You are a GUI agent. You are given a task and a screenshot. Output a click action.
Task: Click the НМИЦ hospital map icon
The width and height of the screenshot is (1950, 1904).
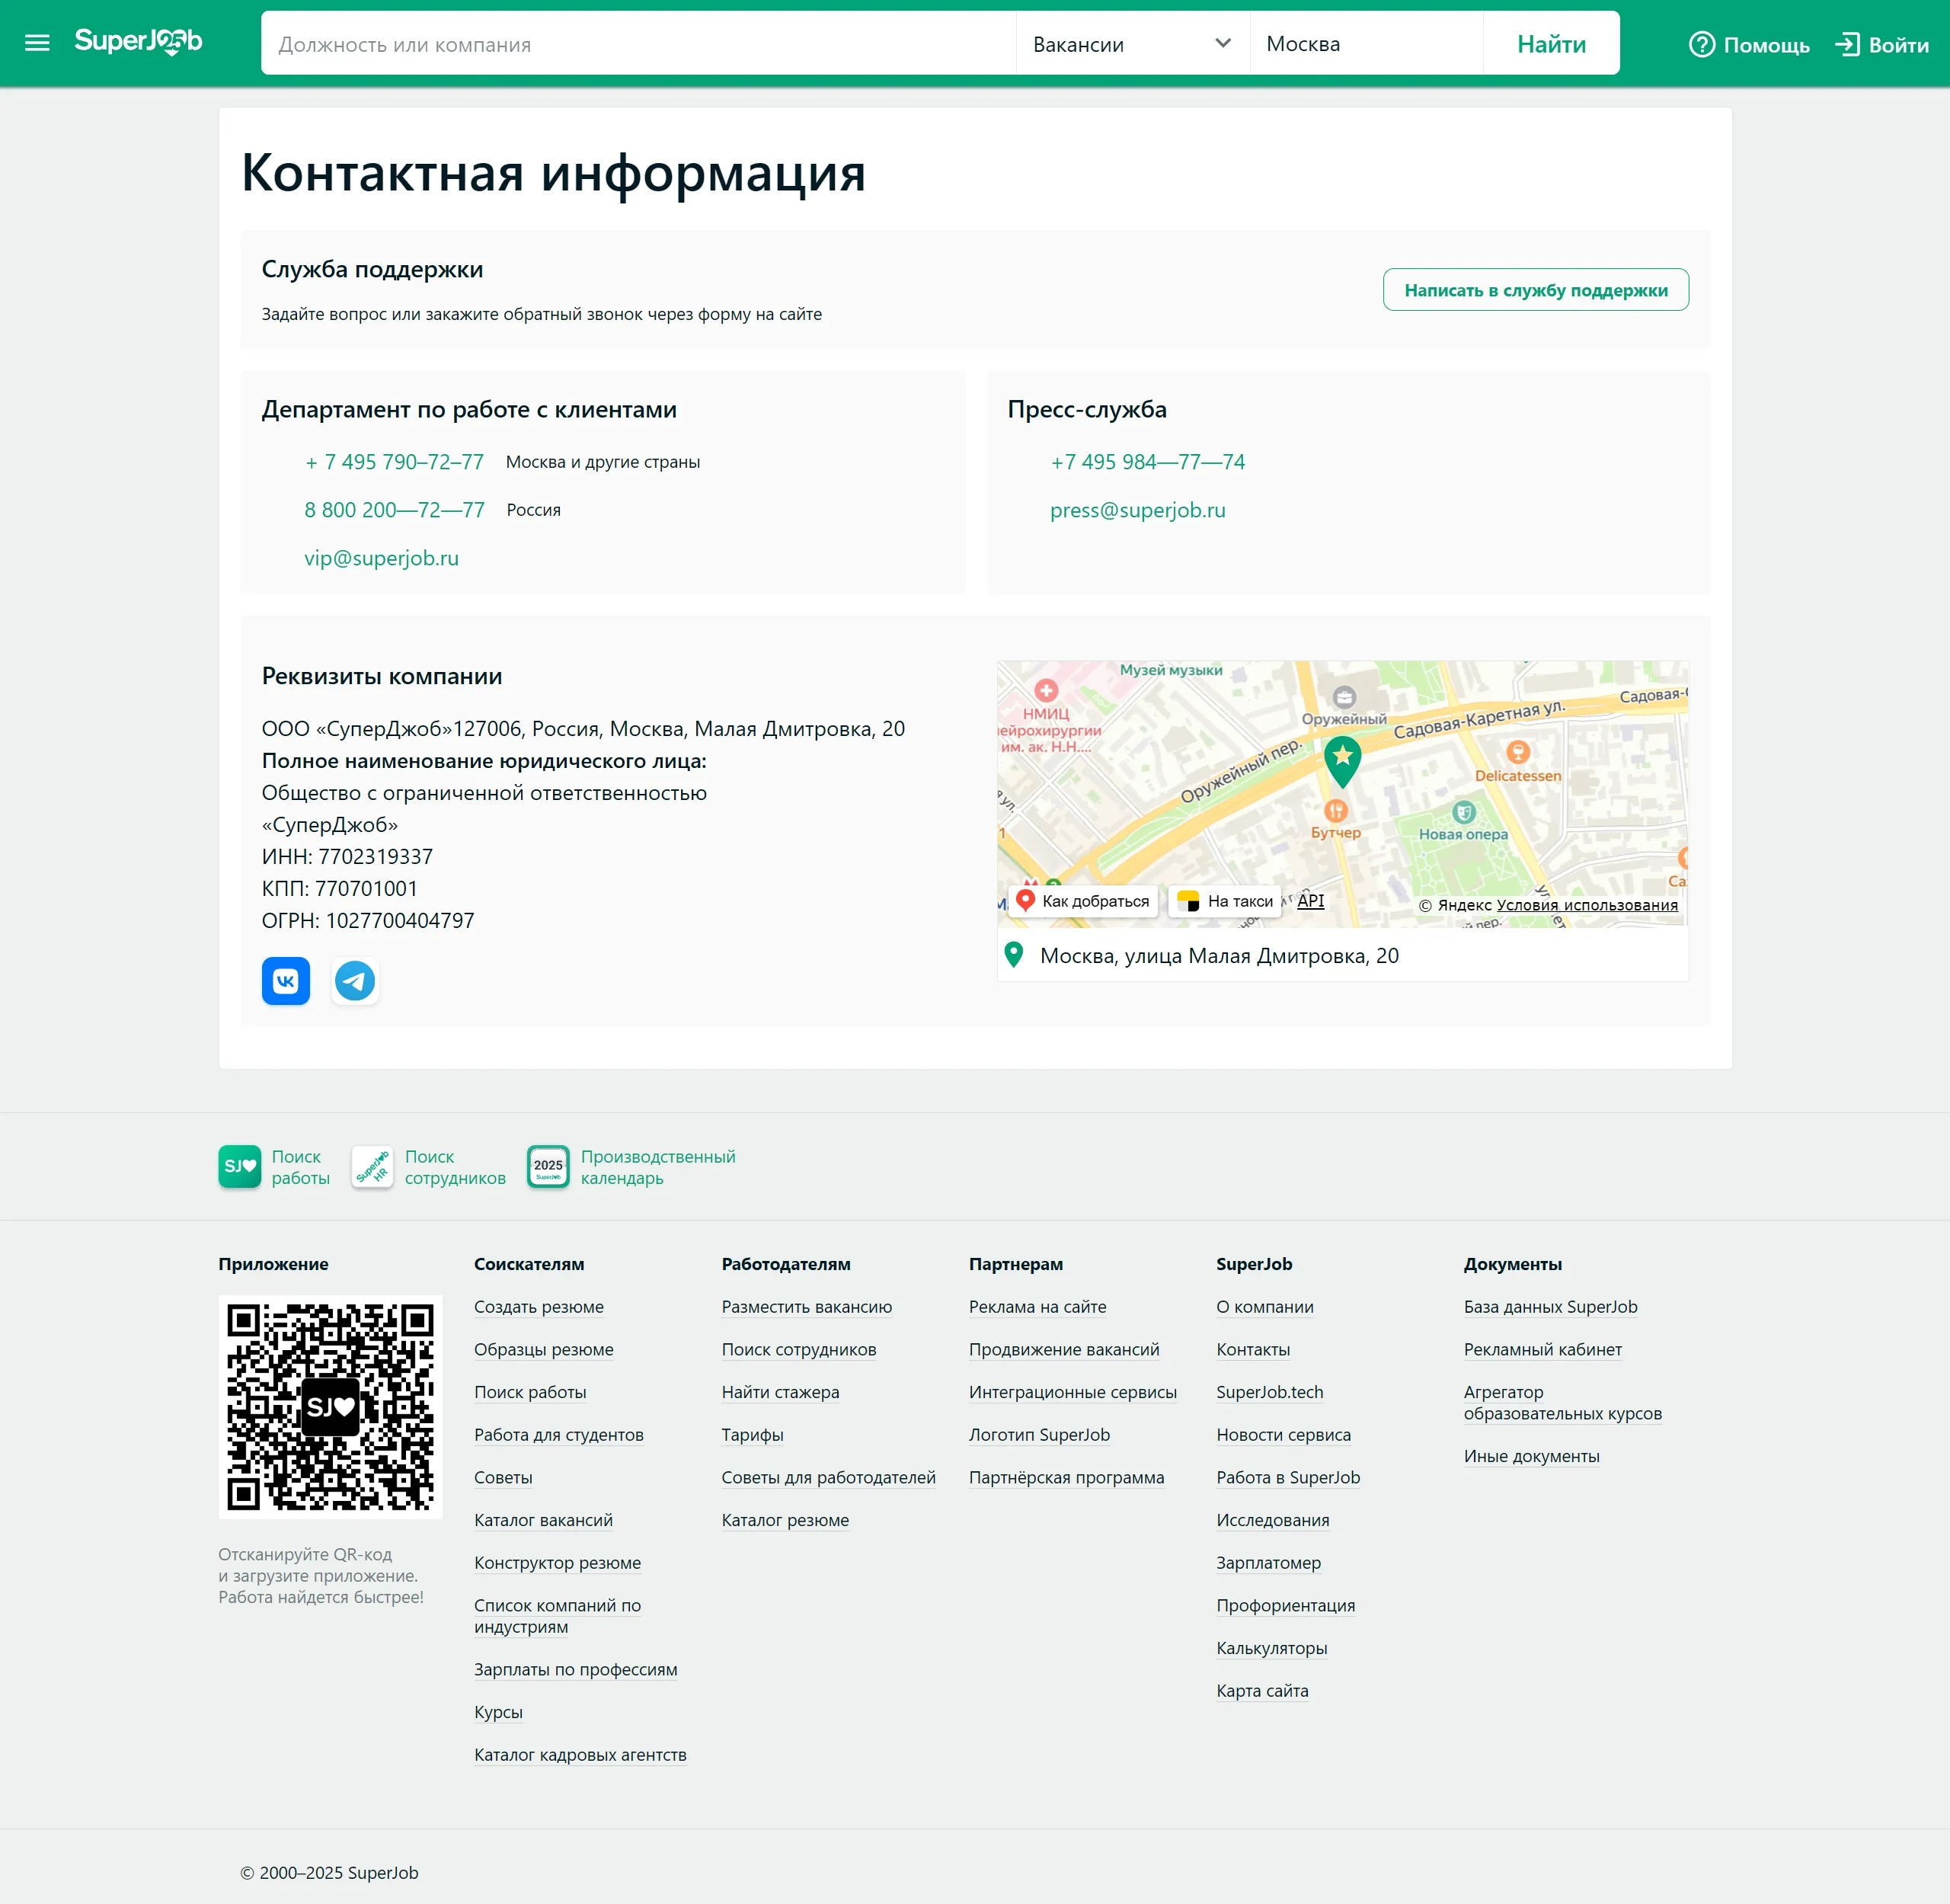[1046, 690]
